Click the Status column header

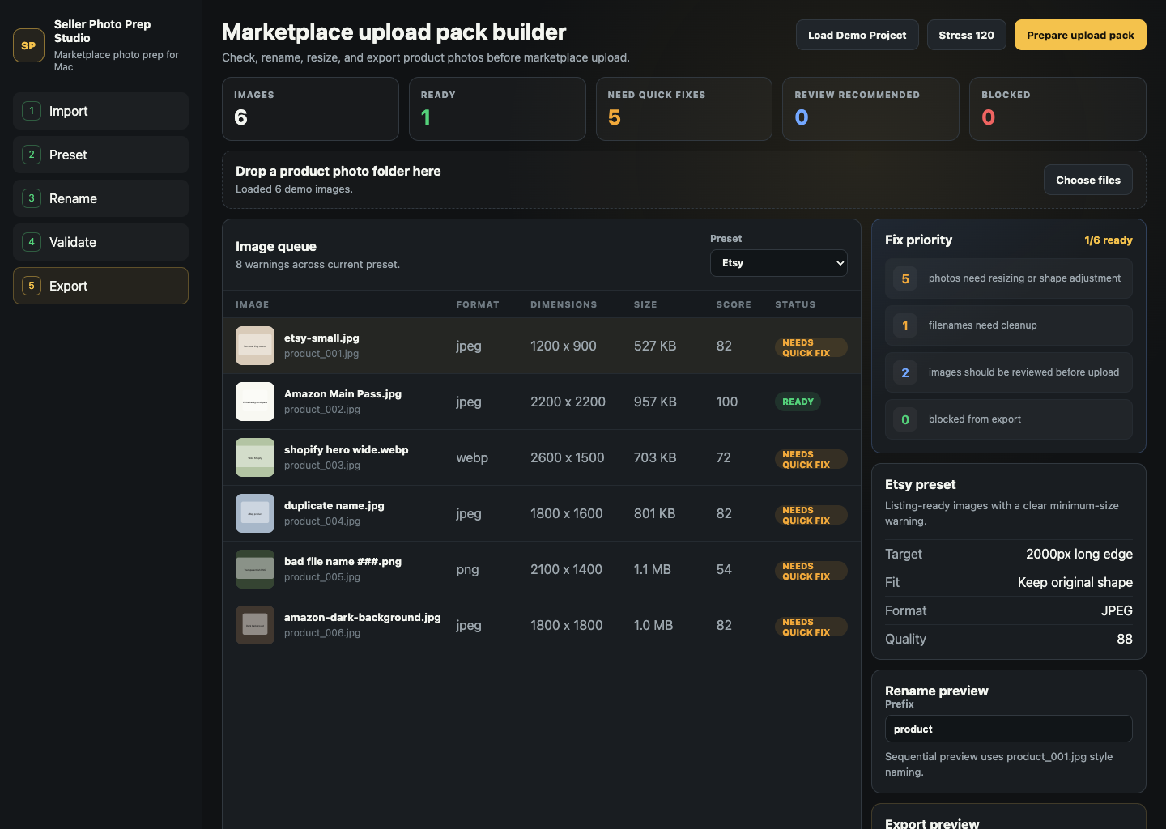point(795,304)
